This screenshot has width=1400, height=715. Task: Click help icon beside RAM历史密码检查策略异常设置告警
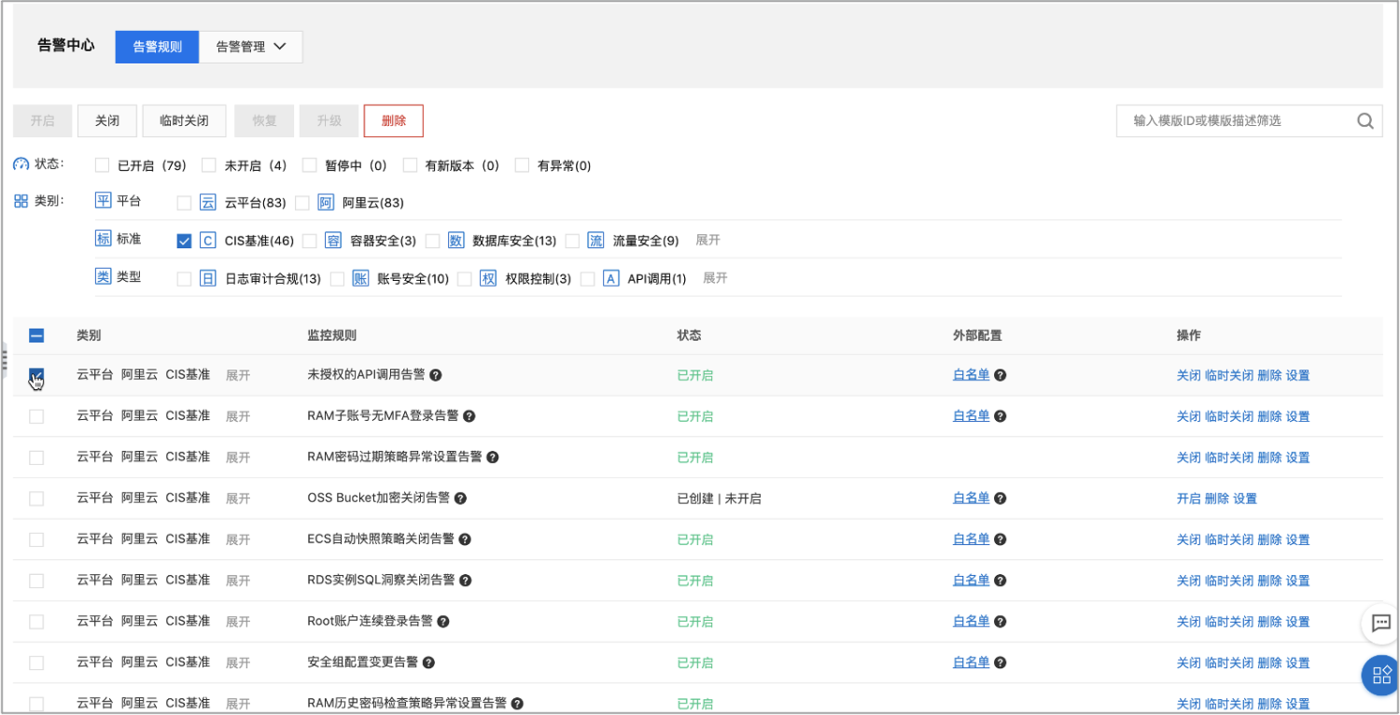[517, 704]
